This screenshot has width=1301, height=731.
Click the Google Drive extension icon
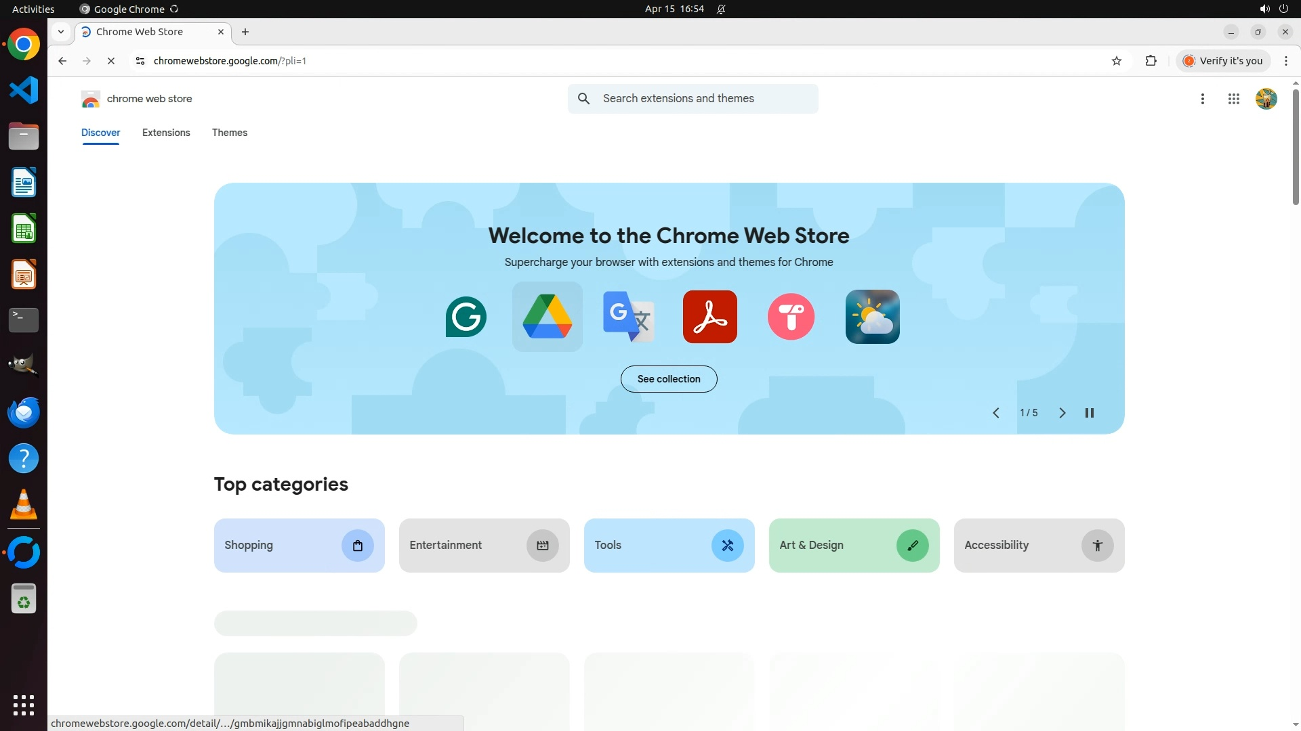click(x=547, y=317)
